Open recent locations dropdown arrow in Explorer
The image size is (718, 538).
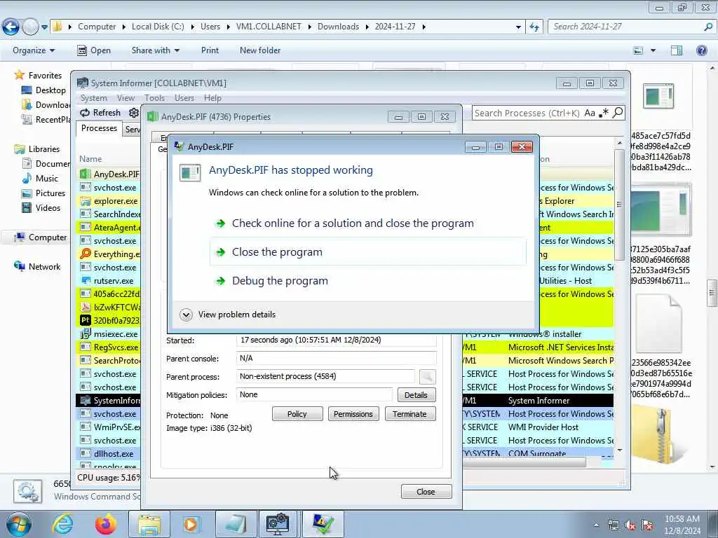pyautogui.click(x=44, y=27)
